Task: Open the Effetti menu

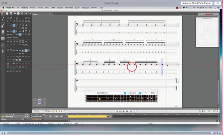Action: click(x=53, y=8)
